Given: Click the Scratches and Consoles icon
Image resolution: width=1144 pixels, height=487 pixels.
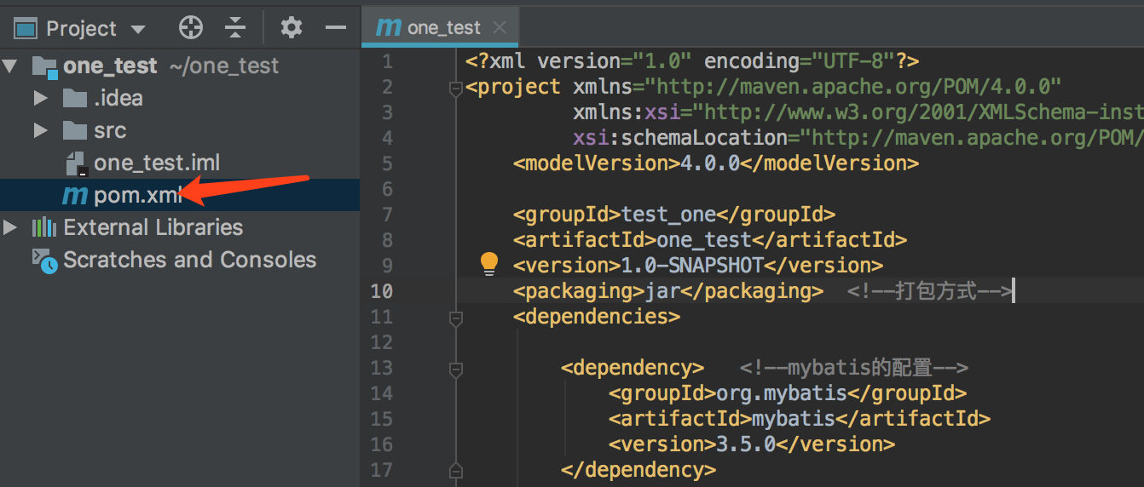Looking at the screenshot, I should [44, 260].
